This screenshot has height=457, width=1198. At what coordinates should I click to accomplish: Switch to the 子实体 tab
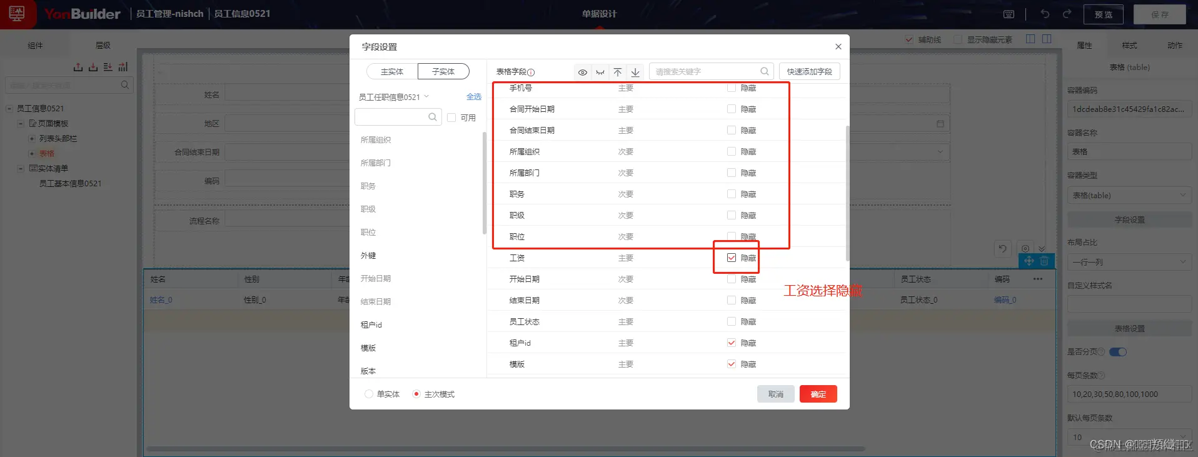[x=443, y=71]
